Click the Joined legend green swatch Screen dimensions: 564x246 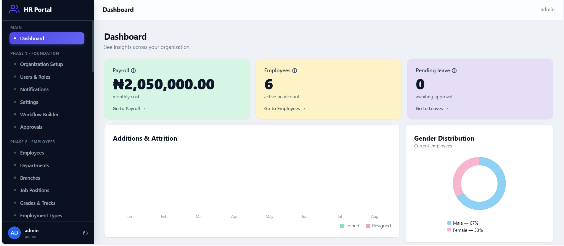[342, 226]
